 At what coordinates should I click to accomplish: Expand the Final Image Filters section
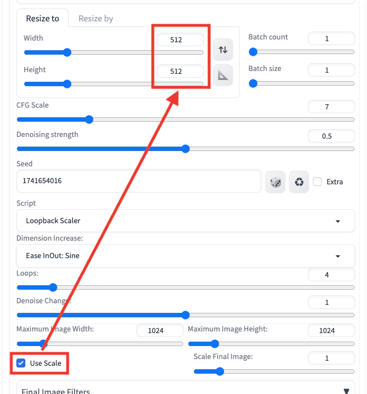[185, 390]
